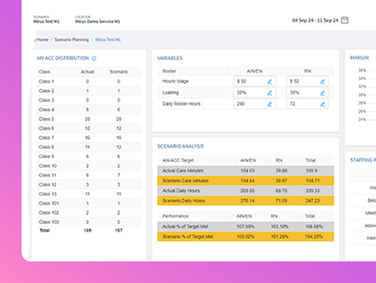Viewport: 376px width, 283px height.
Task: Click the Class 101 row label
Action: pos(49,203)
